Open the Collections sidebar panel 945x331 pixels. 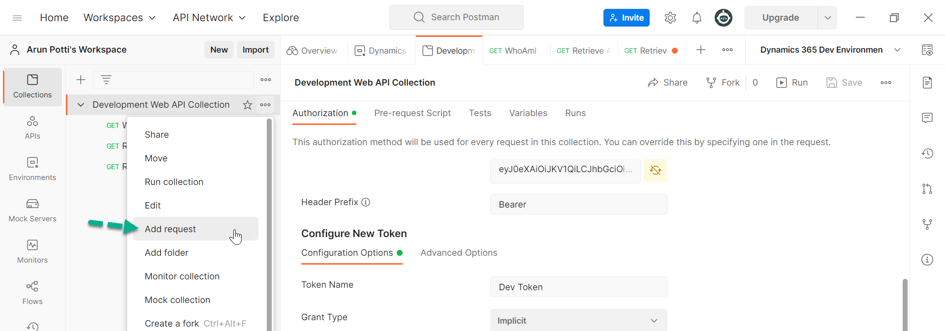tap(32, 86)
